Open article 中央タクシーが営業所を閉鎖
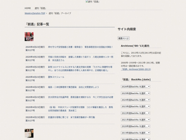 pyautogui.click(x=81, y=109)
